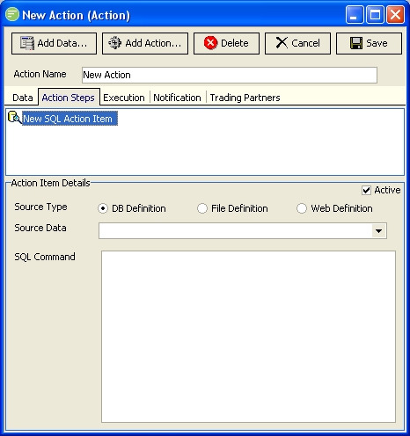Switch to the Data tab

coord(22,98)
